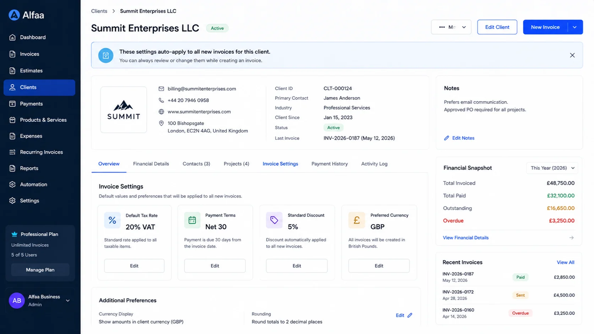Switch to the Financial Details tab
The height and width of the screenshot is (334, 594).
point(151,164)
